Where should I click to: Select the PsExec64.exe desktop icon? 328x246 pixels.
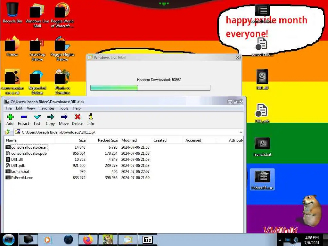click(x=262, y=179)
